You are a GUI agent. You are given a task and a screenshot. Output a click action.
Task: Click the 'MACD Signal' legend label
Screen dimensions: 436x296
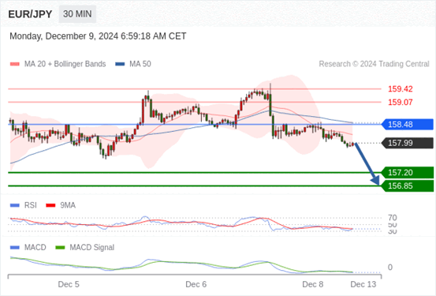click(92, 248)
